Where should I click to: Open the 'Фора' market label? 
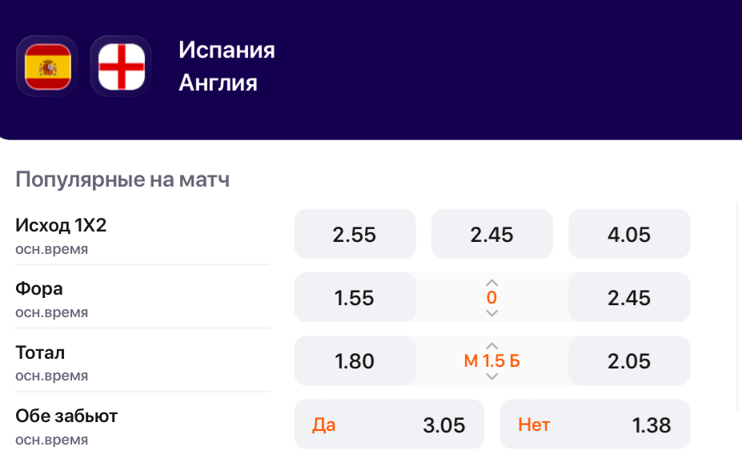(x=39, y=289)
